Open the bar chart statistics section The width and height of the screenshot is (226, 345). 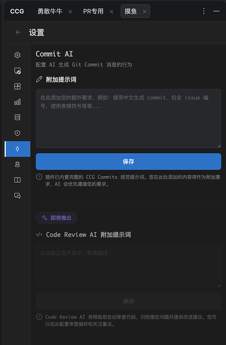point(17,102)
